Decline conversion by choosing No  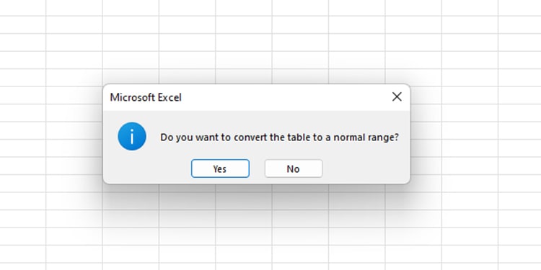[294, 168]
